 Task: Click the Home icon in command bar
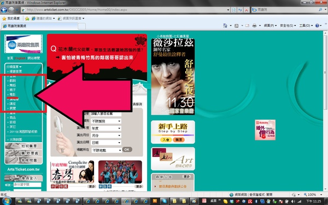(x=225, y=26)
